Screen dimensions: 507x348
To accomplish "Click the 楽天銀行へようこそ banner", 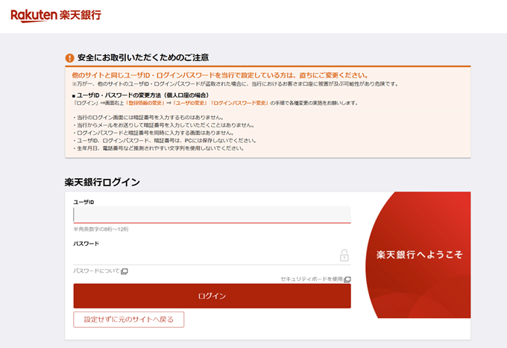I will (419, 255).
